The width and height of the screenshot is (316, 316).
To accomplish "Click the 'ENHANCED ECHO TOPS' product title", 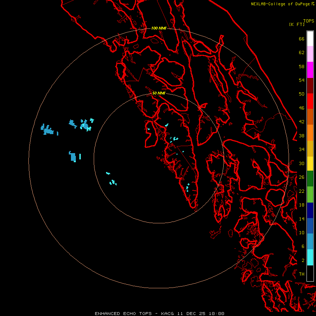I will point(123,314).
